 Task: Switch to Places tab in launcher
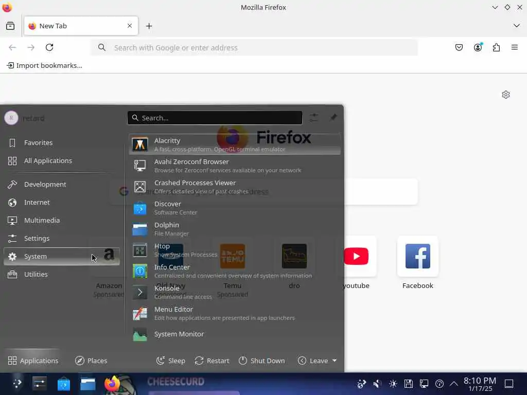click(91, 361)
